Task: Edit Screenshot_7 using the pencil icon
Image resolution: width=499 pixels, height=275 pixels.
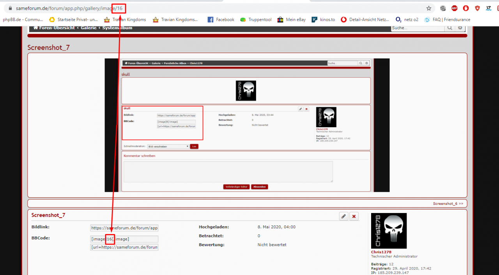Action: point(343,216)
